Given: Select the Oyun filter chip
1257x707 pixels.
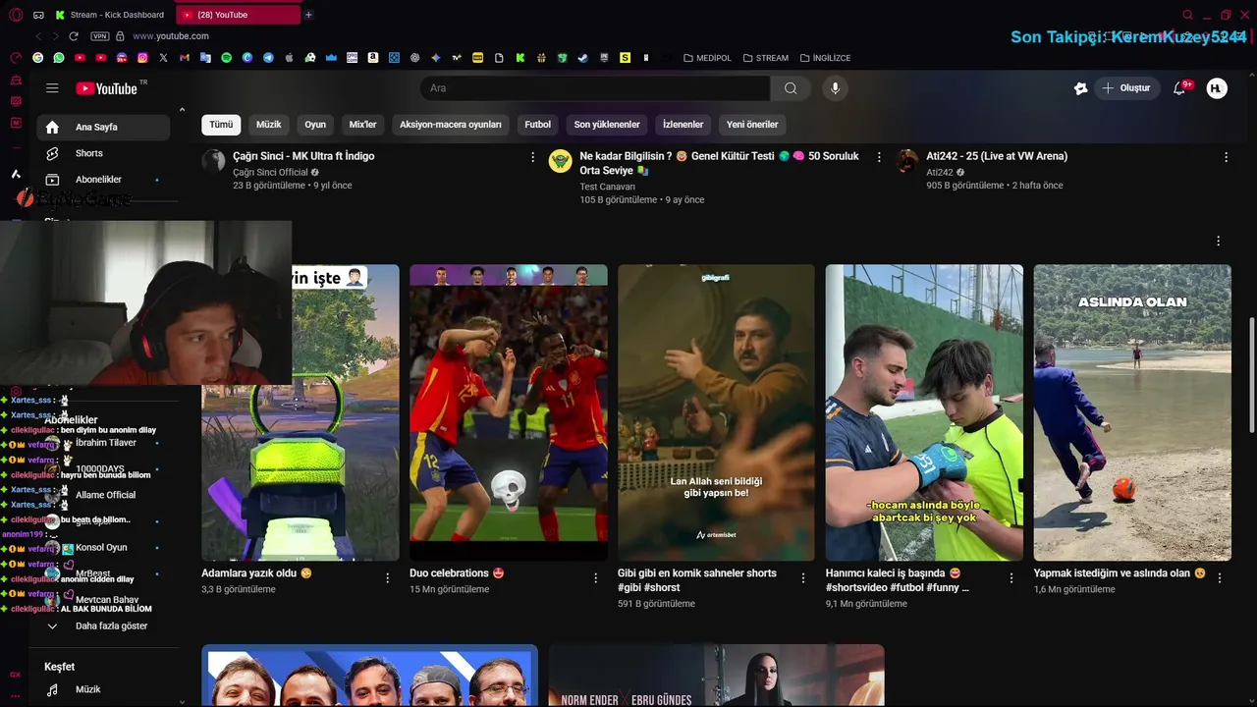Looking at the screenshot, I should 315,125.
